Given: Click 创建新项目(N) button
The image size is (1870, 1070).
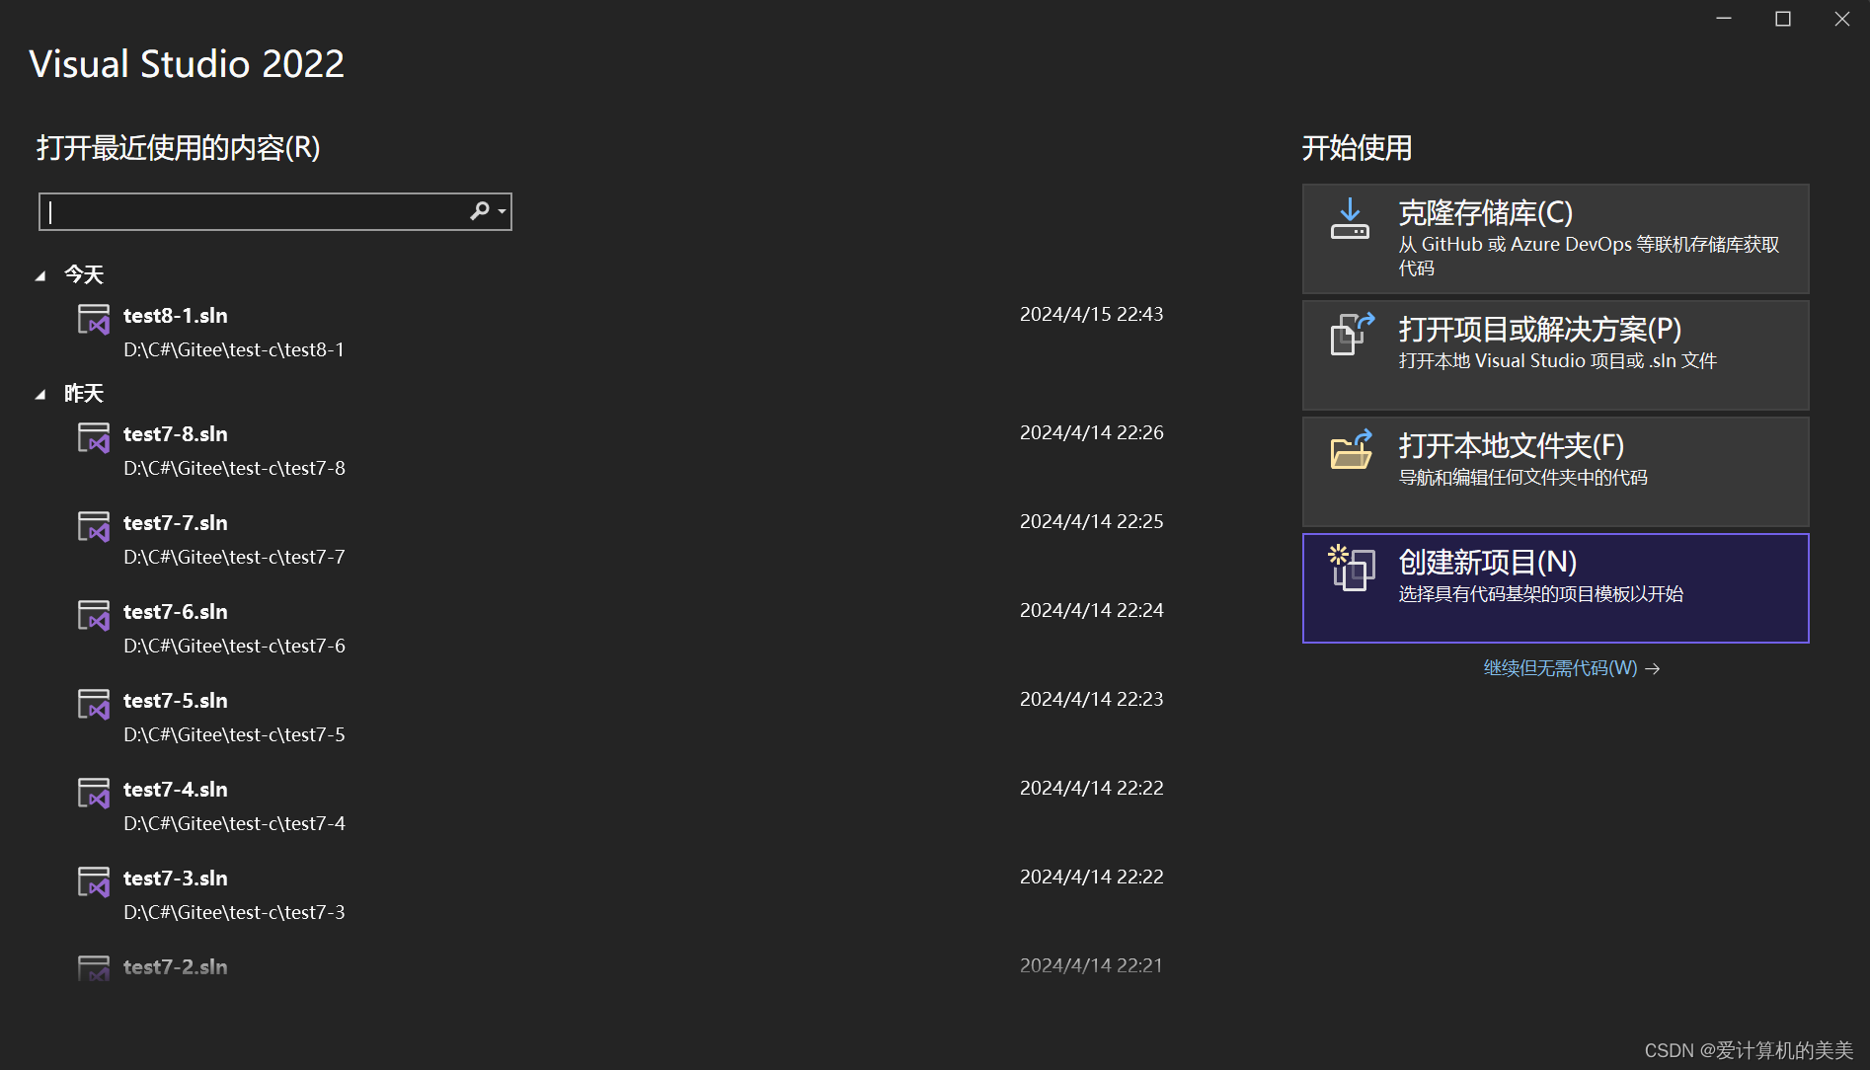Looking at the screenshot, I should click(x=1555, y=588).
